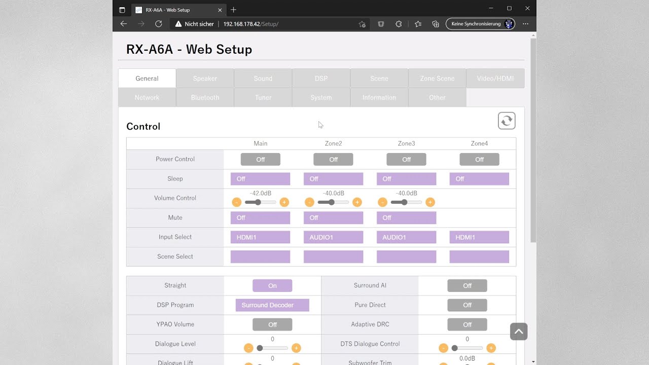
Task: Reload the page with the browser refresh icon
Action: click(x=159, y=24)
